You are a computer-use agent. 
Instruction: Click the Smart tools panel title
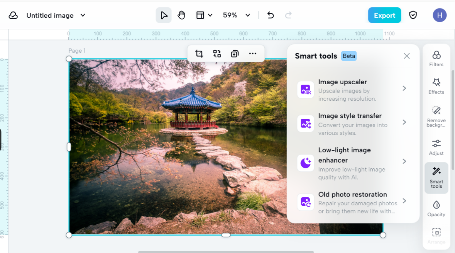coord(316,56)
